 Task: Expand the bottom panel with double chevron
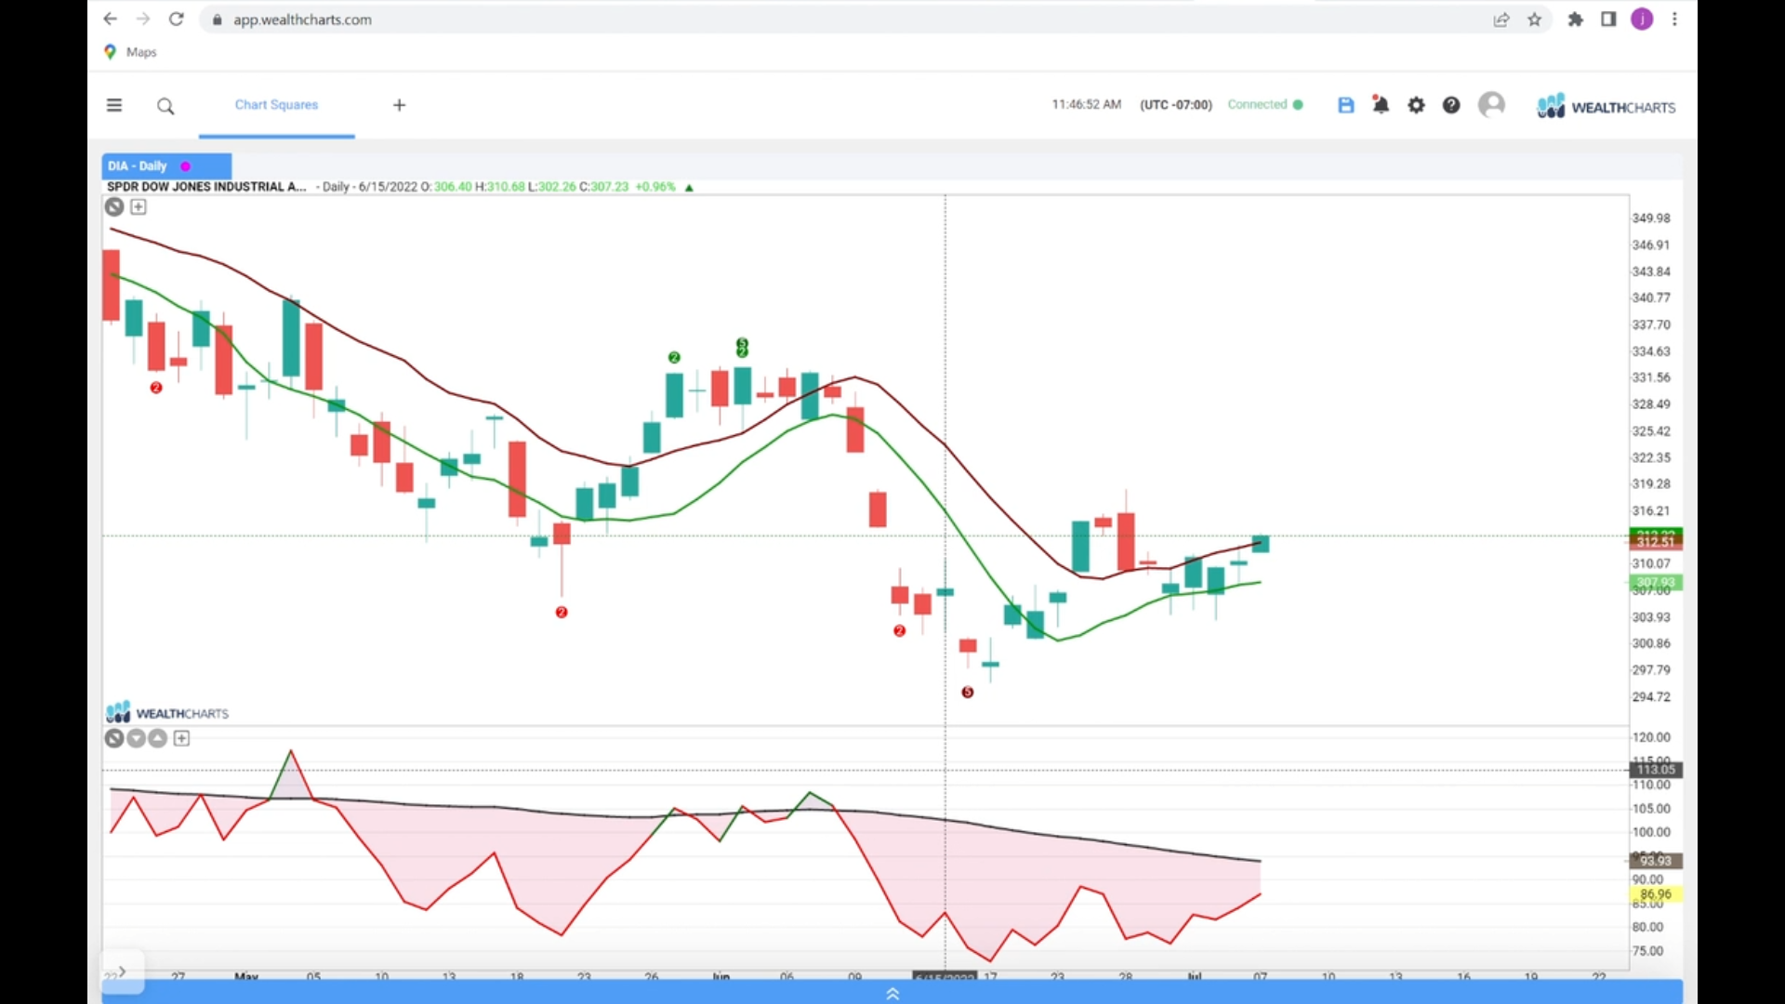(892, 994)
